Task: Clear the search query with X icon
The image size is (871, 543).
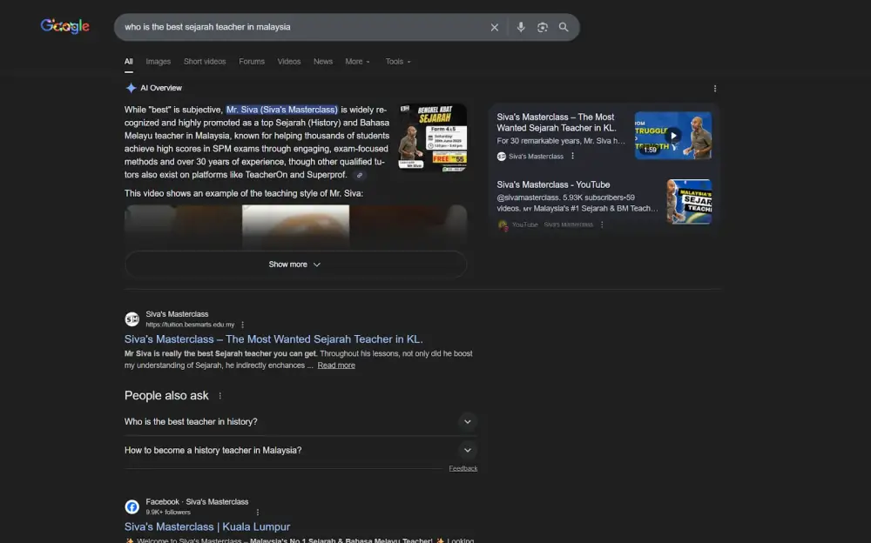Action: click(x=495, y=27)
